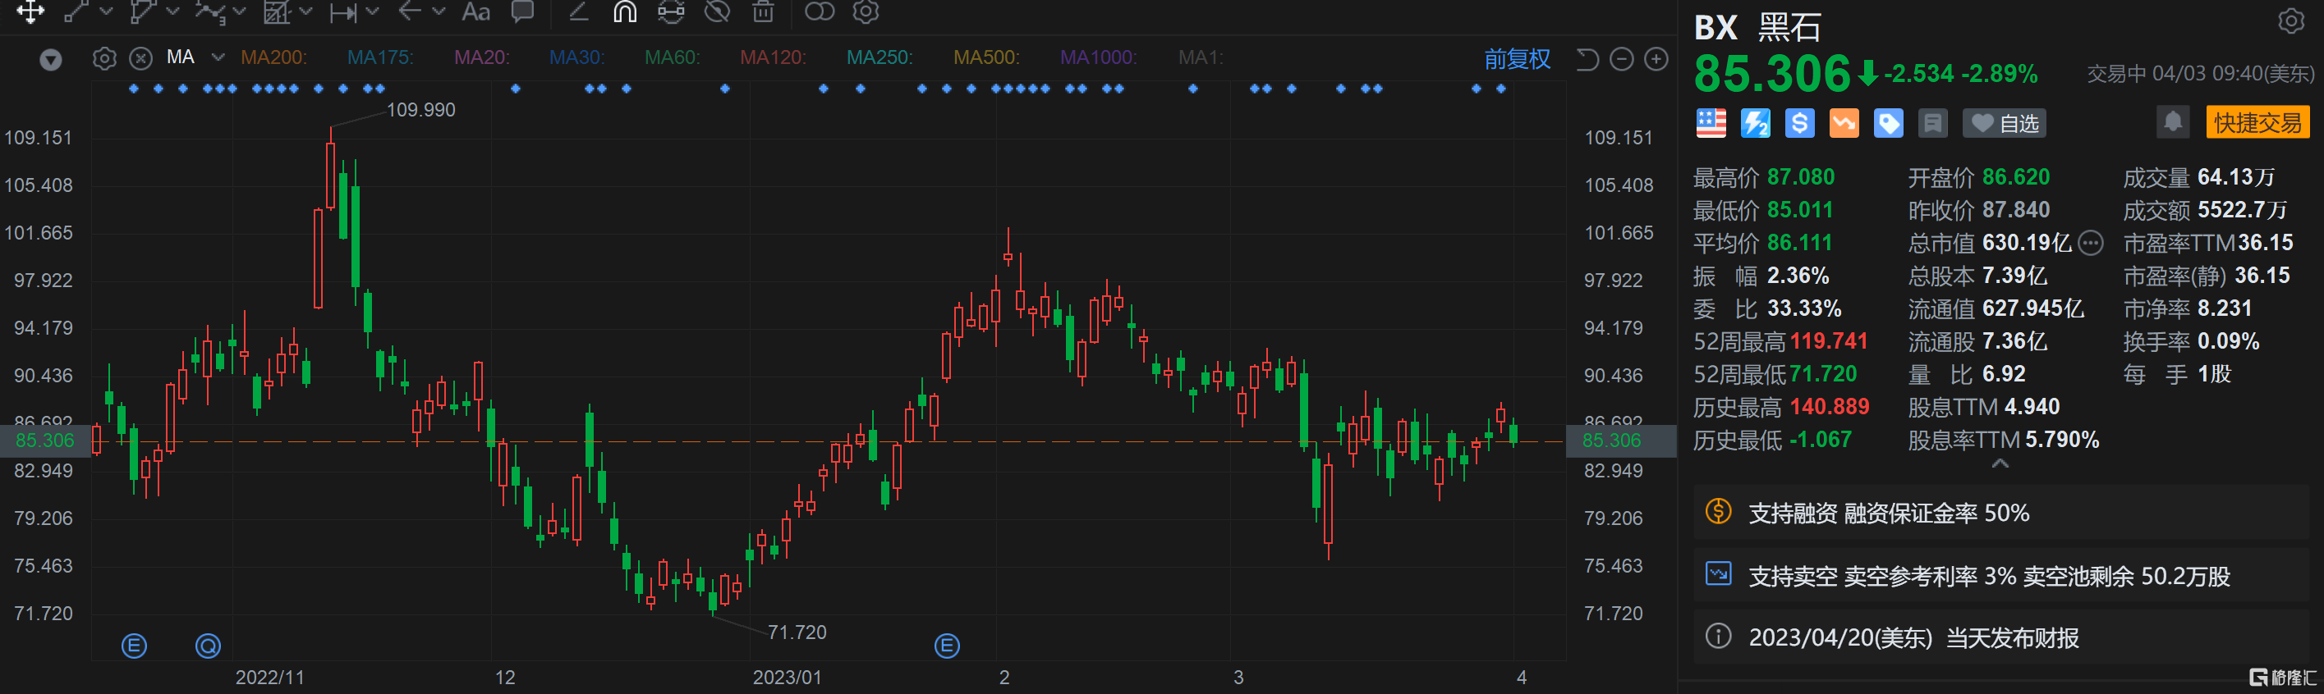Toggle the MA30 line
Image resolution: width=2324 pixels, height=694 pixels.
point(577,57)
